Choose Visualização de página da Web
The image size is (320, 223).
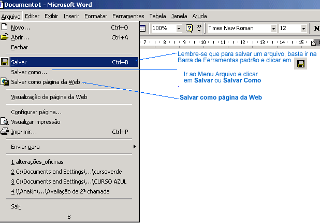point(69,97)
